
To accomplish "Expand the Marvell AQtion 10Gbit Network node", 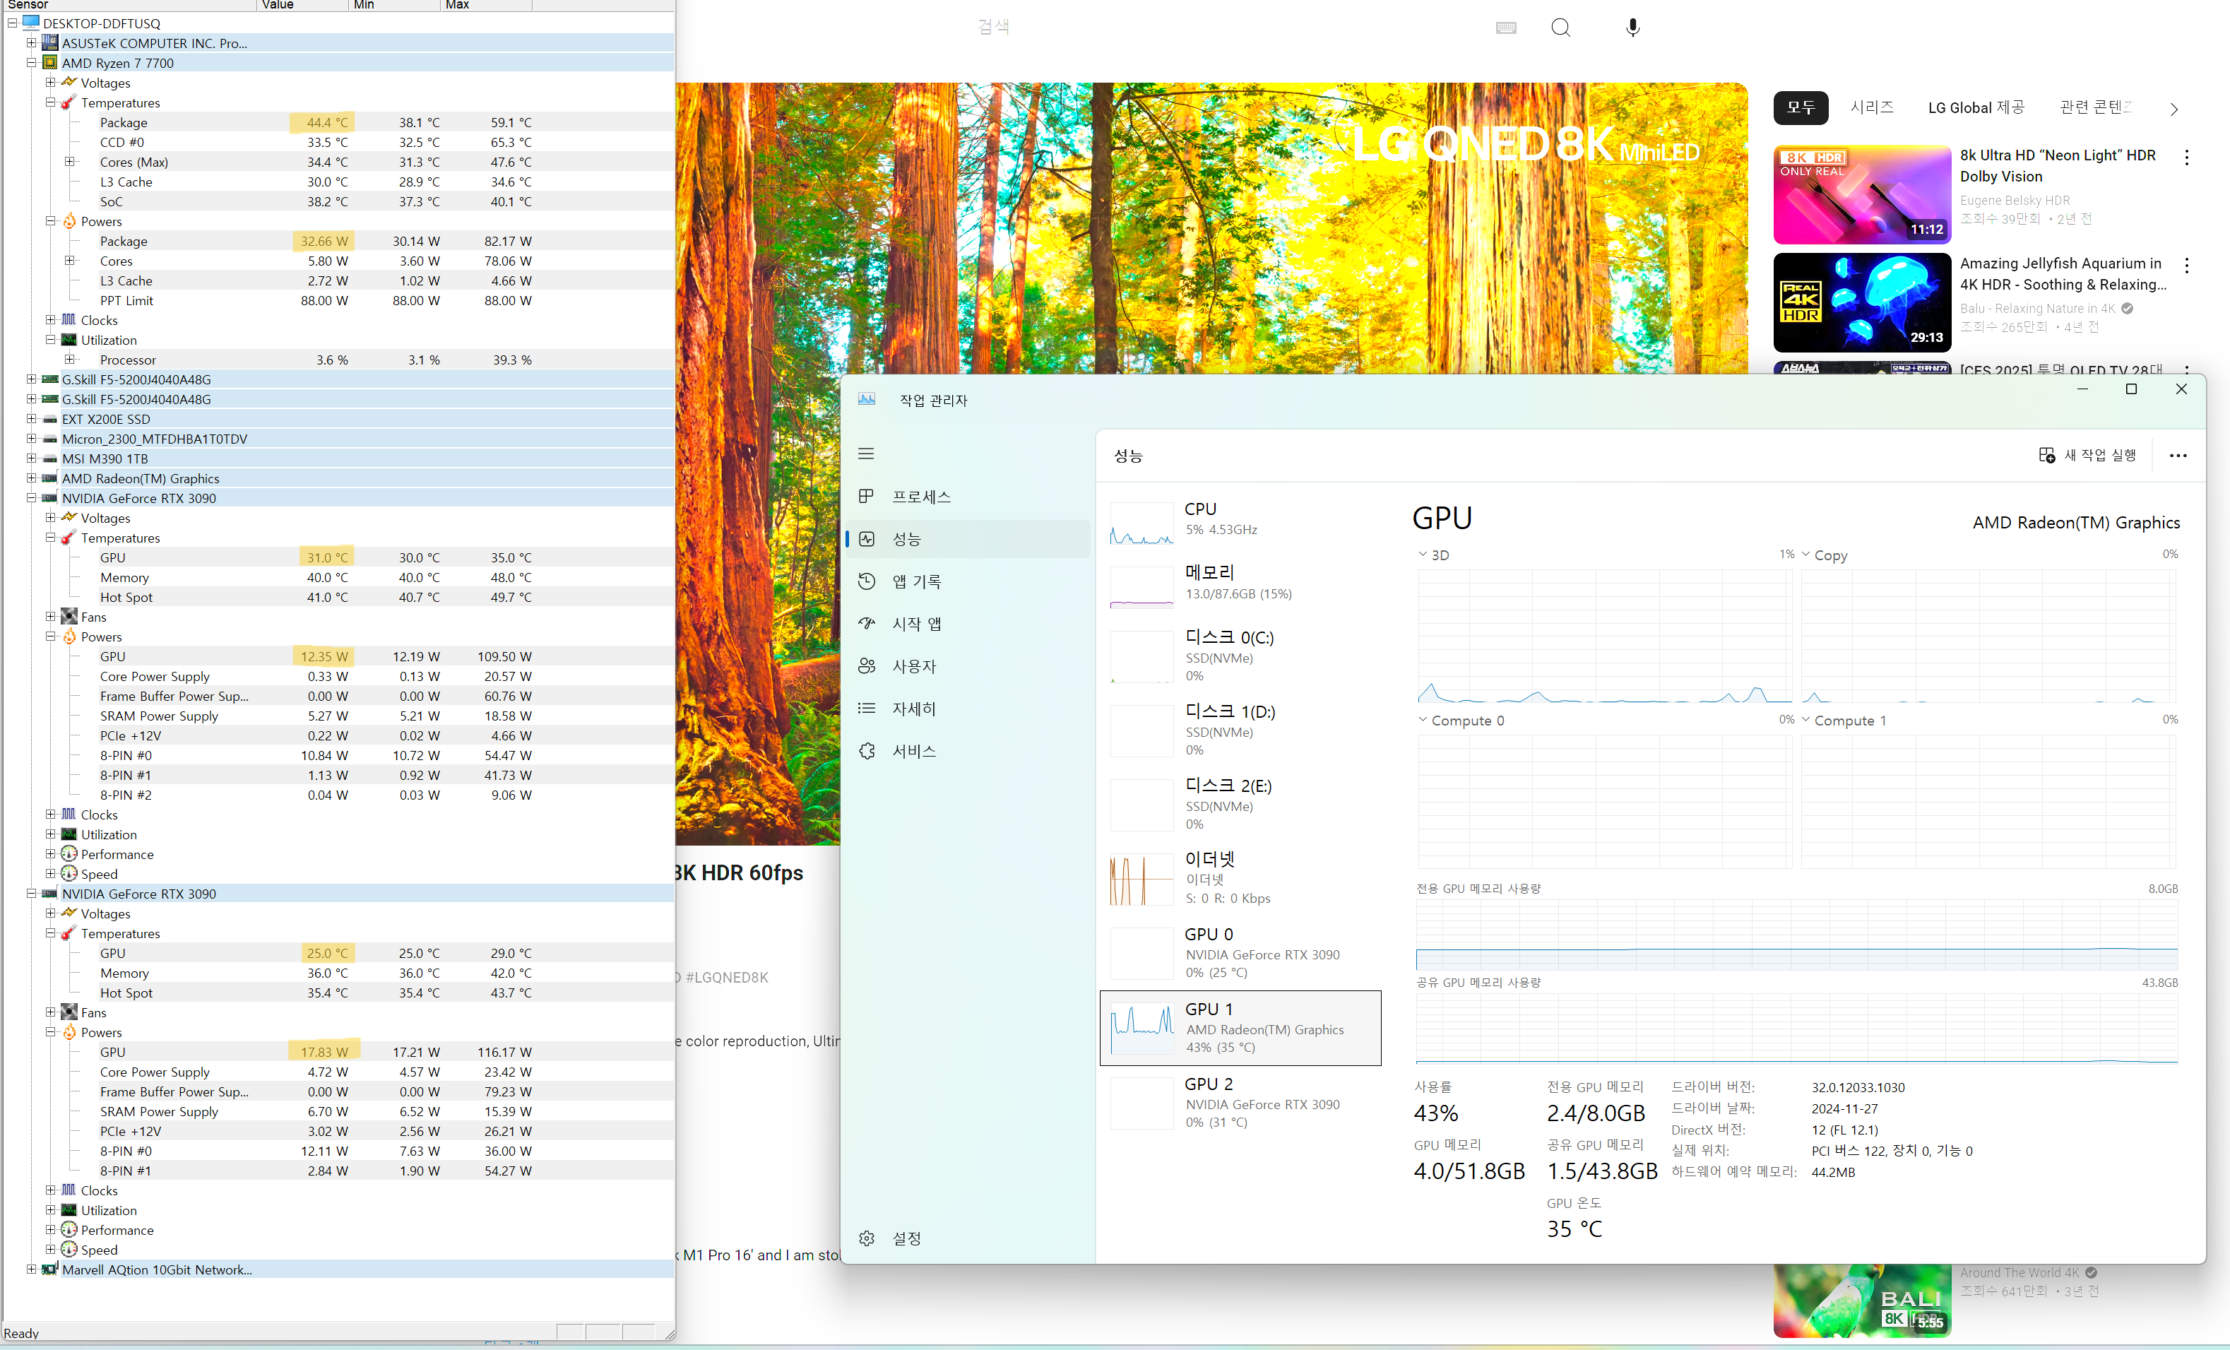I will pos(32,1269).
